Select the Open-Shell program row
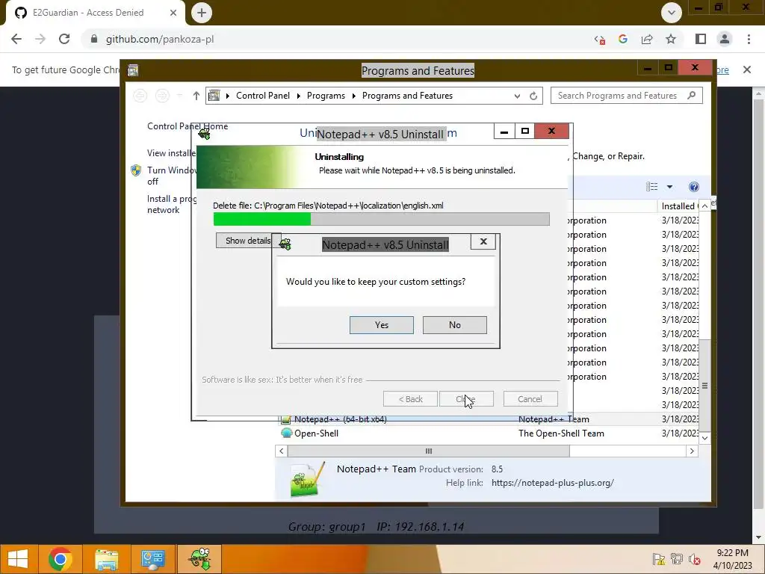The width and height of the screenshot is (765, 574). 488,433
